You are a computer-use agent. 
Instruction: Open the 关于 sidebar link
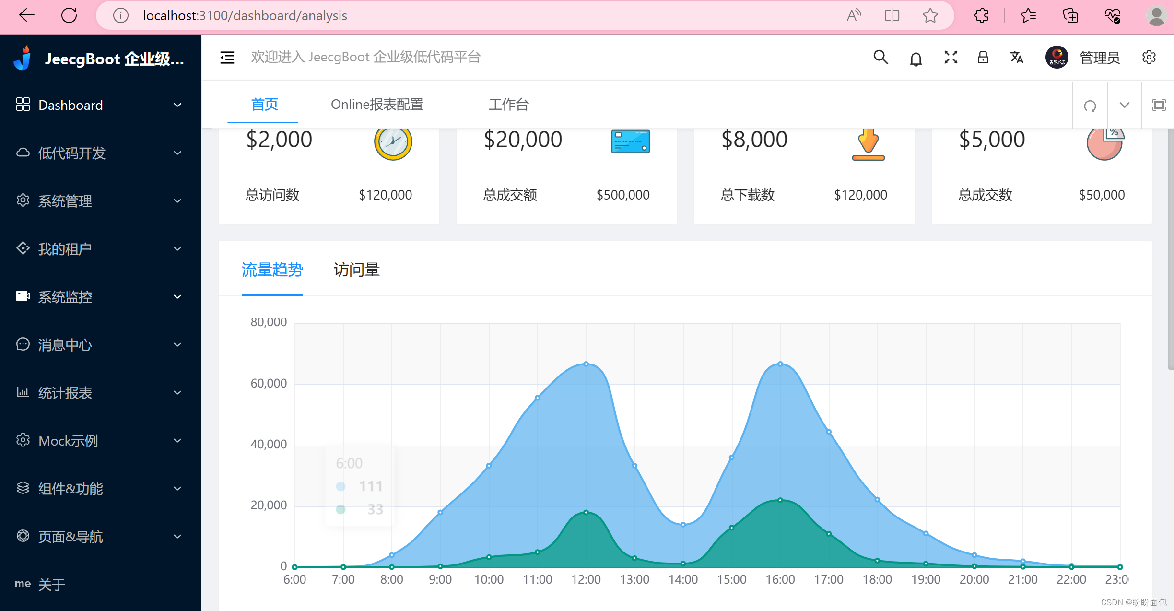click(52, 584)
